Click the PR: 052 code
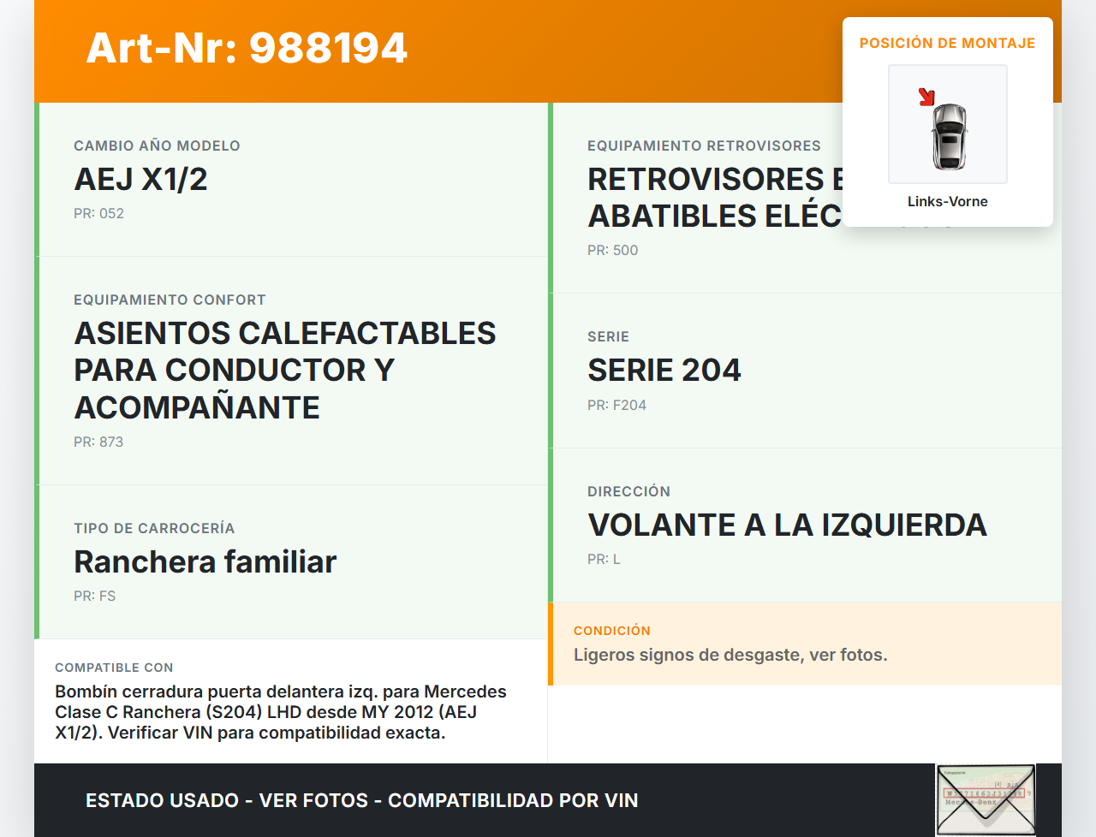The image size is (1096, 837). [98, 213]
